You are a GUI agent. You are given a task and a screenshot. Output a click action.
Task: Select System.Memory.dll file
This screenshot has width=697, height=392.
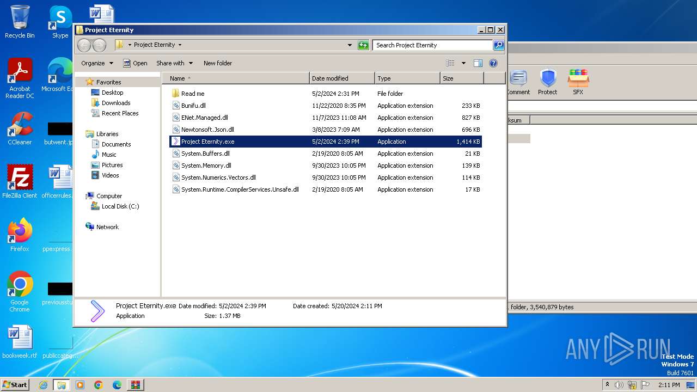tap(326, 166)
